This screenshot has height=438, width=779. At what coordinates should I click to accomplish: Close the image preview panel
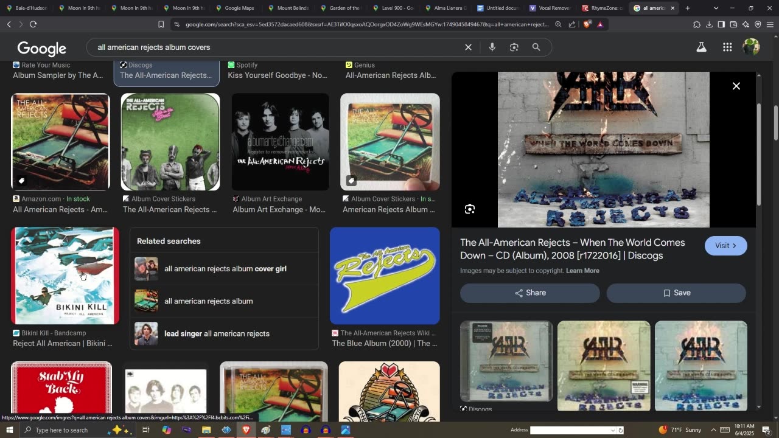[736, 86]
